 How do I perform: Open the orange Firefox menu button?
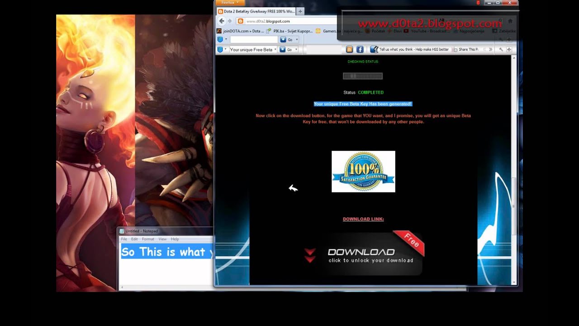(x=230, y=3)
